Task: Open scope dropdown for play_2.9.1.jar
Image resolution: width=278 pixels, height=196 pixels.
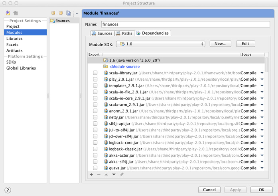Action: coord(262,80)
